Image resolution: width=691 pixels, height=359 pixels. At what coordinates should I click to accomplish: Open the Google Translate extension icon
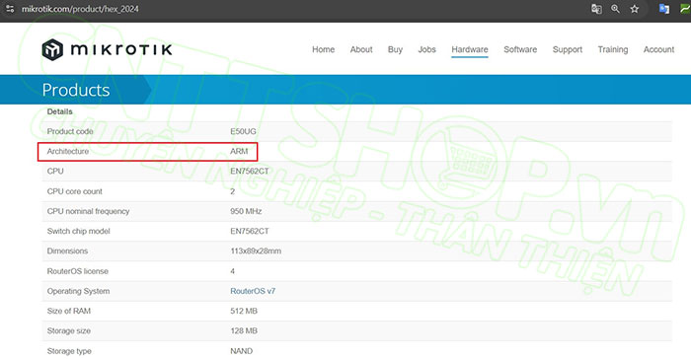(664, 9)
